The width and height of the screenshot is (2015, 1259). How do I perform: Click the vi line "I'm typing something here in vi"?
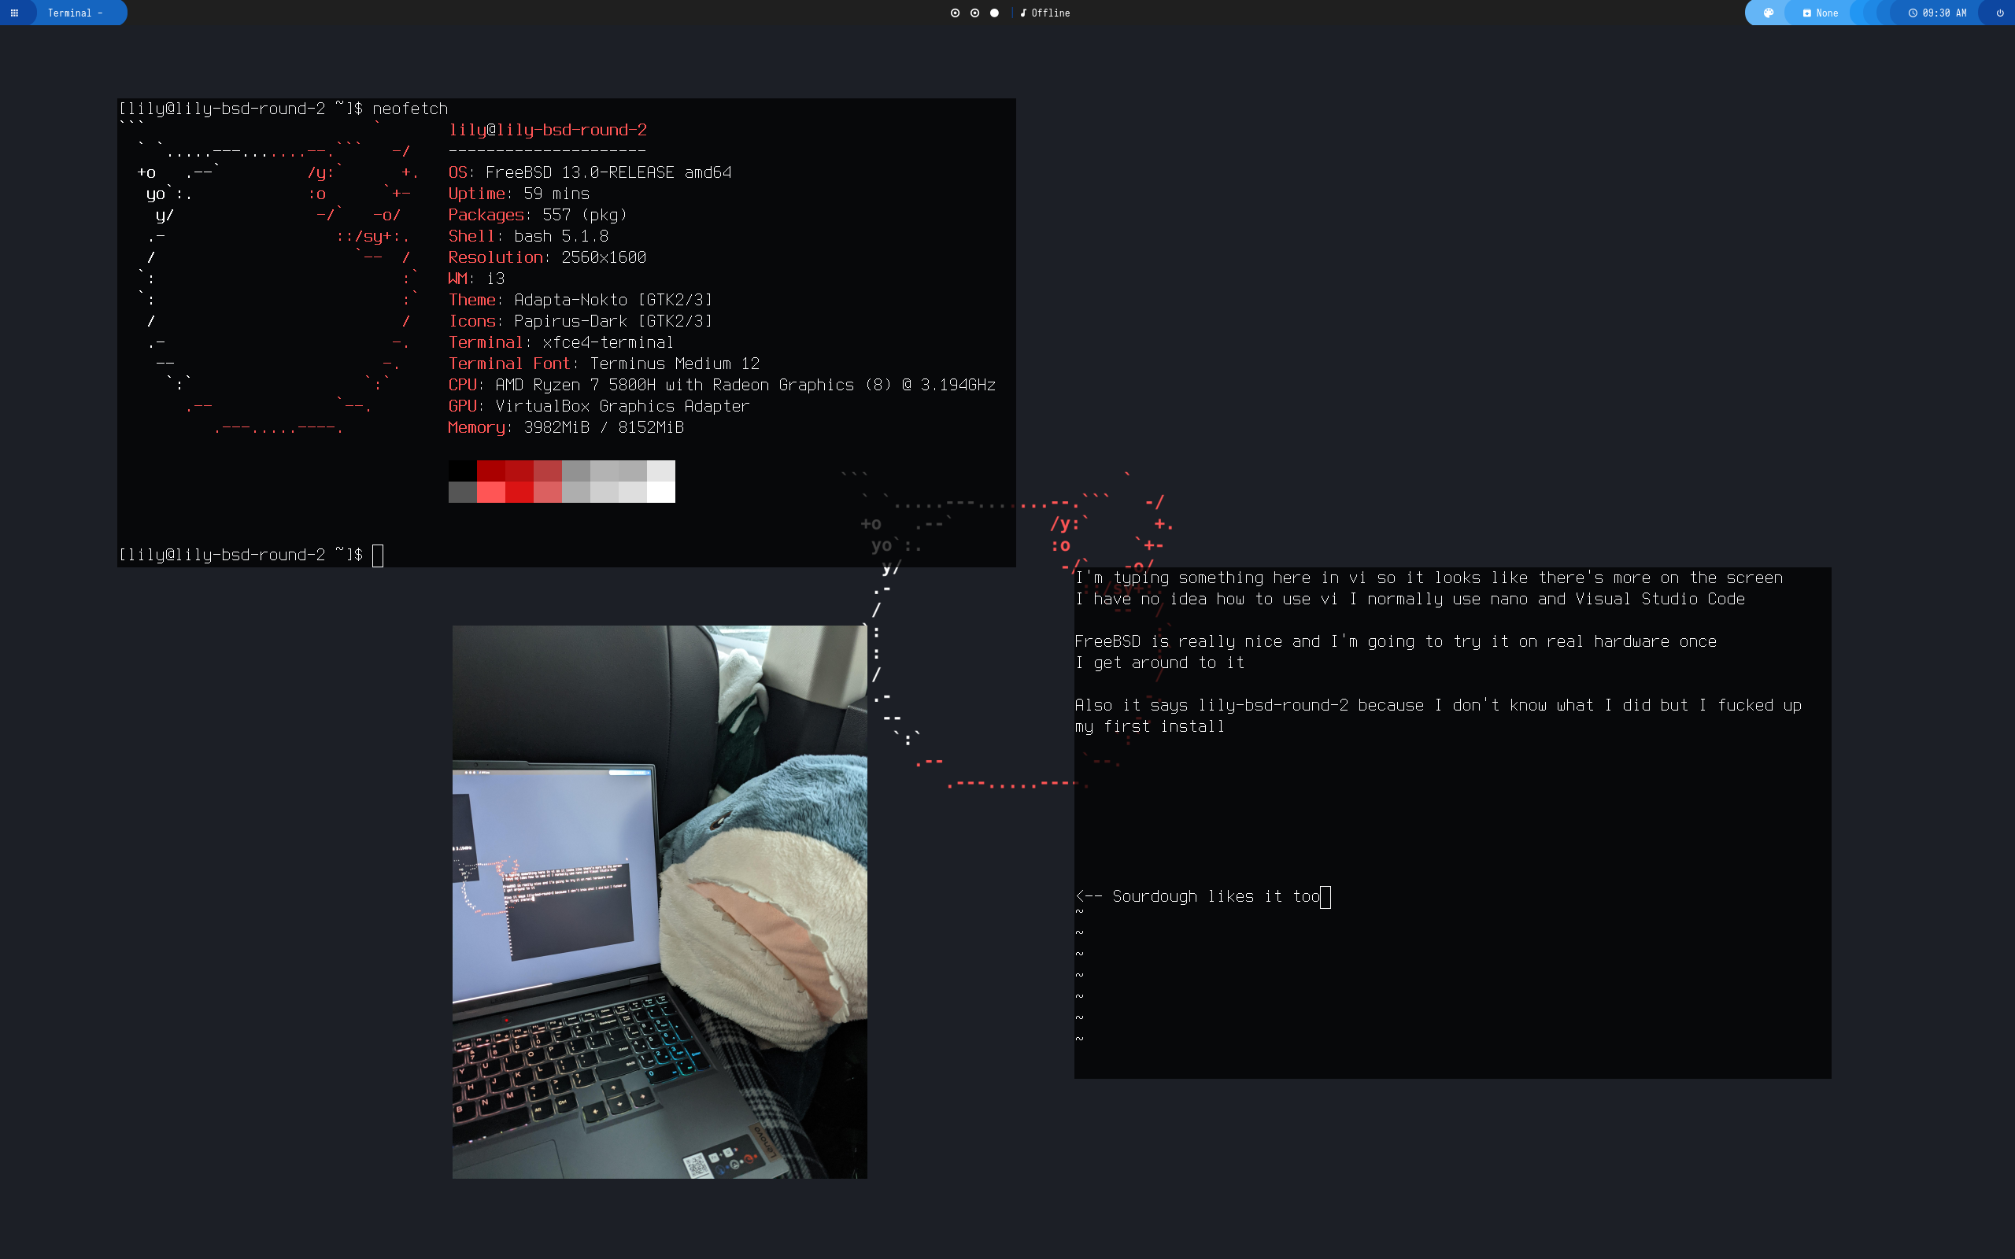click(1429, 578)
